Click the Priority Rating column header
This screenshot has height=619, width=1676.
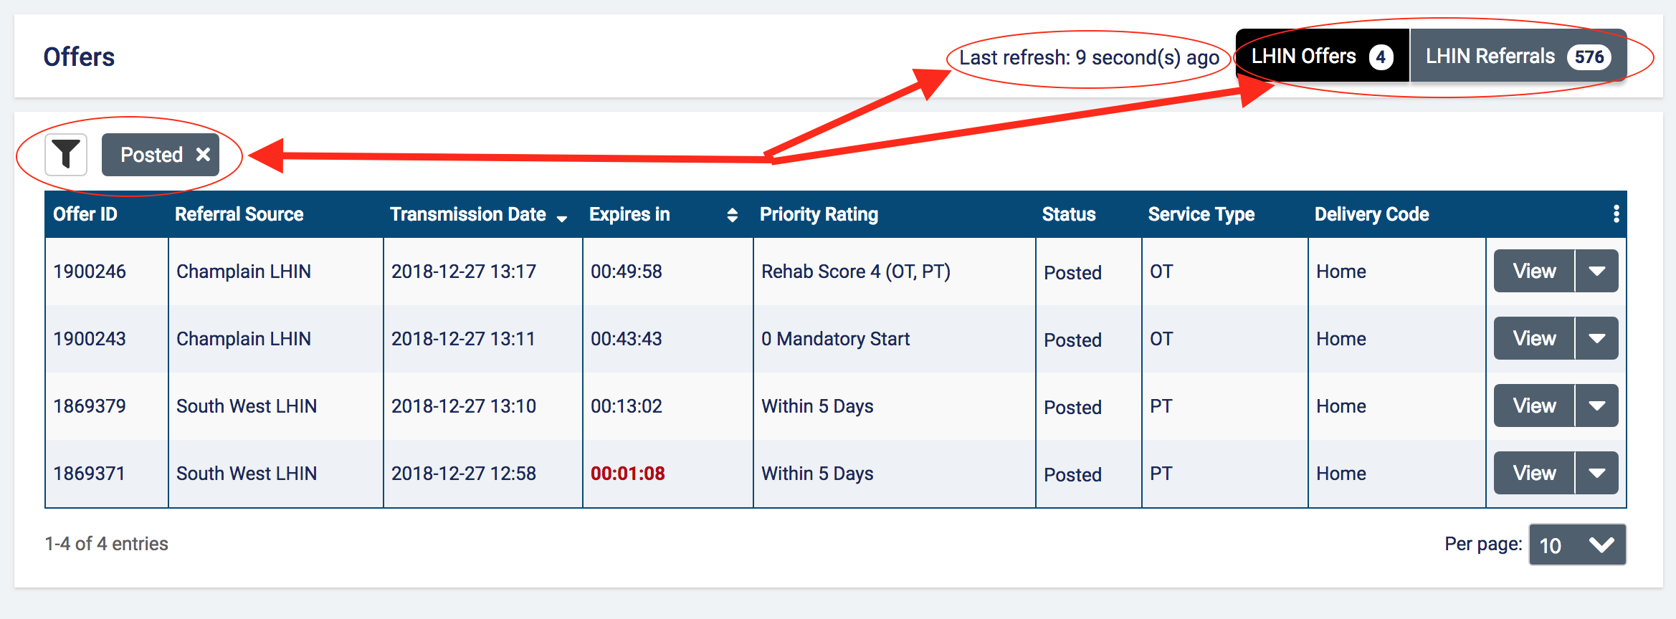819,214
